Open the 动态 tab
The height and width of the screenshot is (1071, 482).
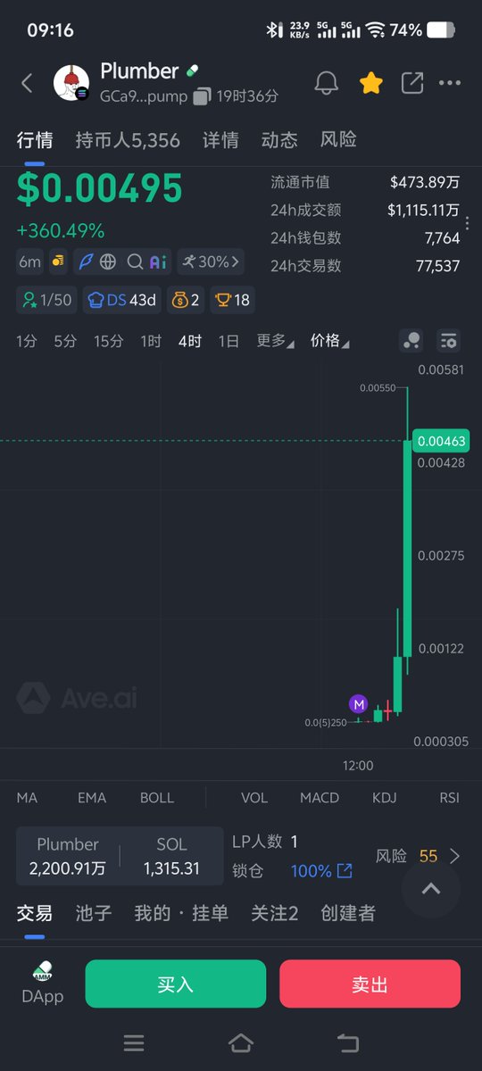click(279, 140)
